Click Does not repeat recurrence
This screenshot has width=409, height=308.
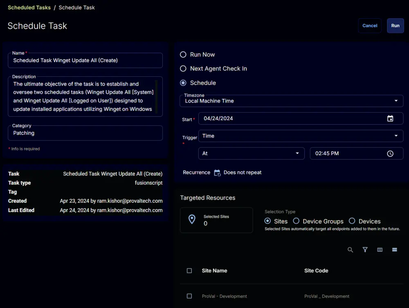click(x=242, y=172)
